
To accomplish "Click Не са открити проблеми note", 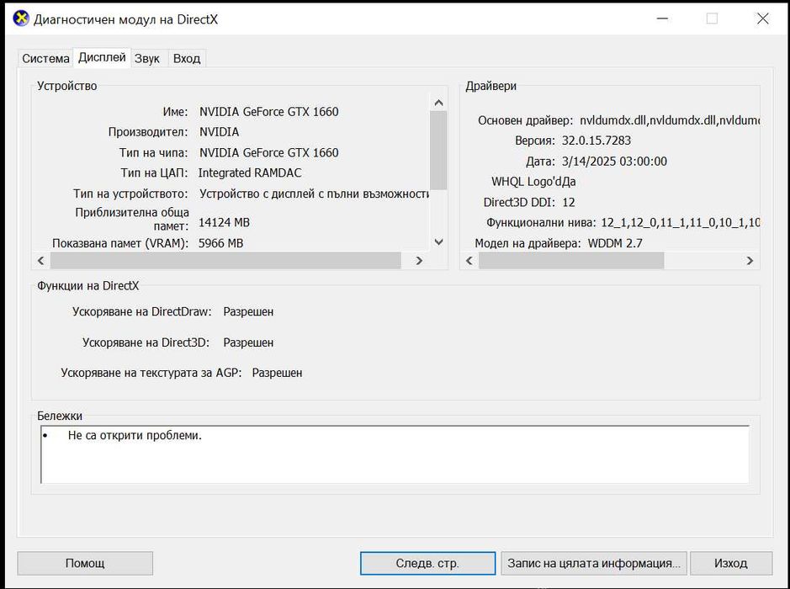I will [135, 435].
